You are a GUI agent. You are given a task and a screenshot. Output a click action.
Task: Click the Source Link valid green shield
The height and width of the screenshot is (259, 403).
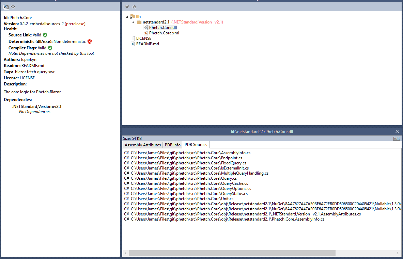tap(45, 35)
